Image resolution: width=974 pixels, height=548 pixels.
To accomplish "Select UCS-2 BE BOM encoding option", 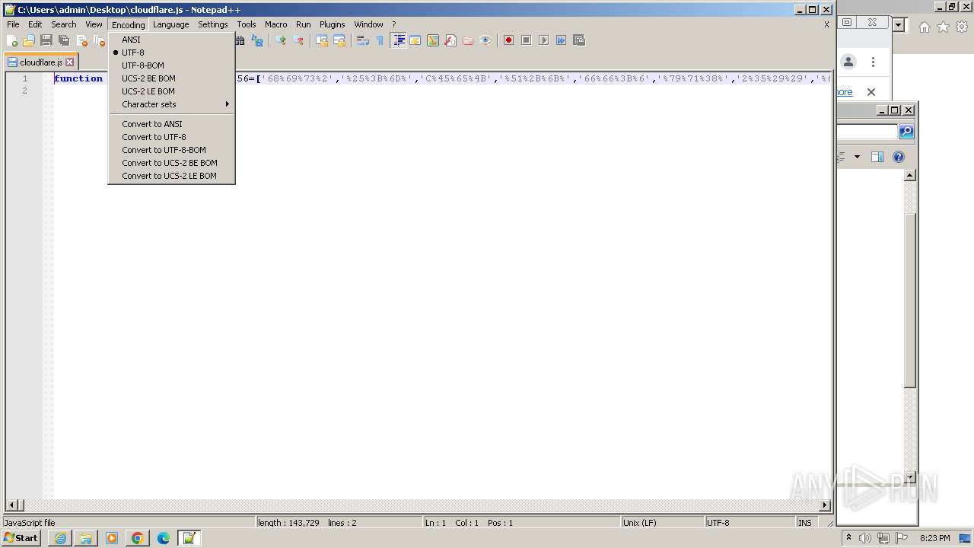I will [x=171, y=78].
